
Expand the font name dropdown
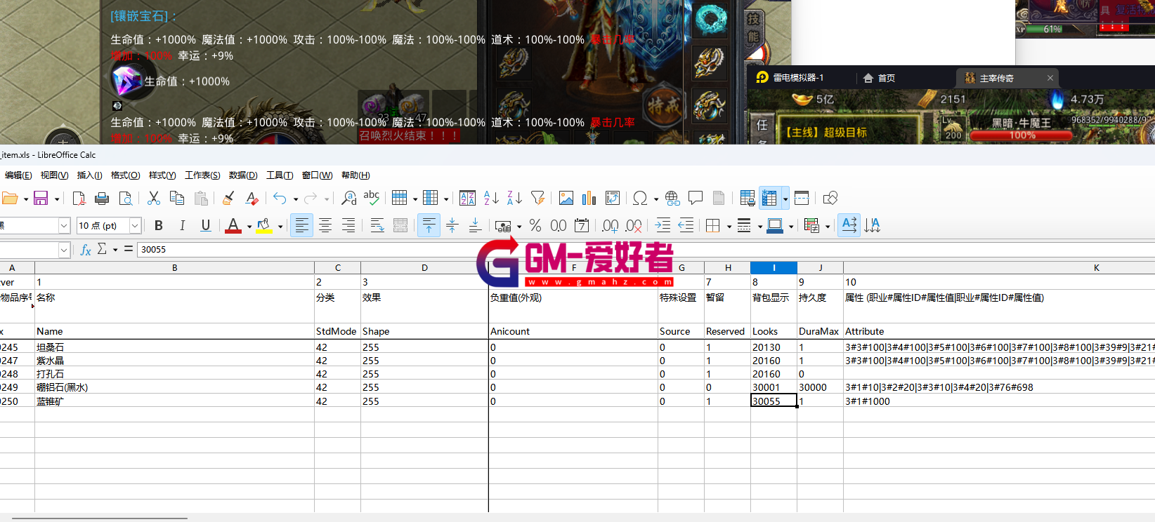coord(64,225)
